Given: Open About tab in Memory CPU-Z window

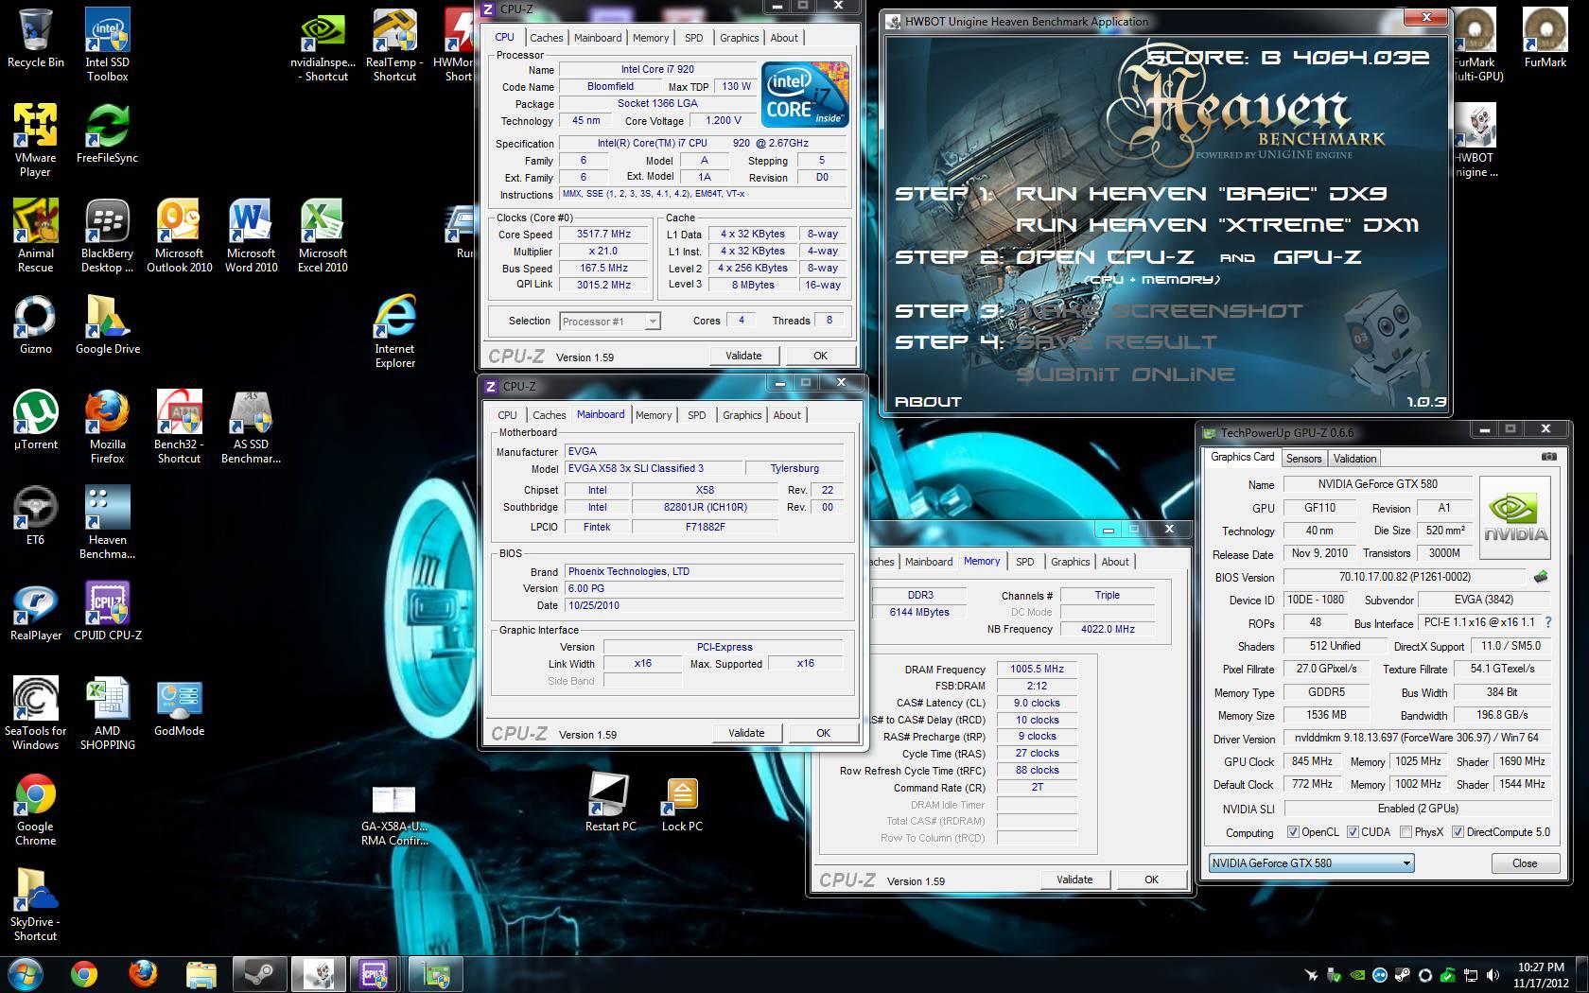Looking at the screenshot, I should [1114, 562].
